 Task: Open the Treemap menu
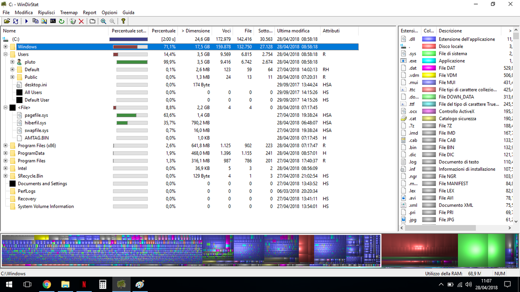pos(69,13)
